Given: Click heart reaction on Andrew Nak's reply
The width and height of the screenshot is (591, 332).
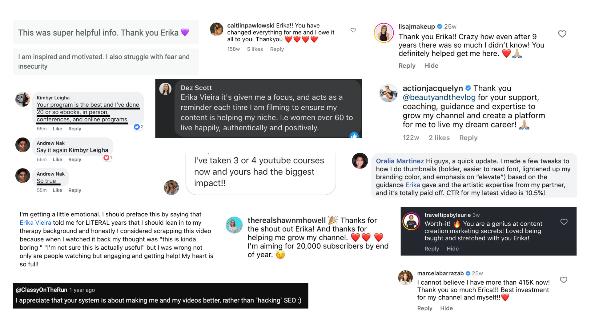Looking at the screenshot, I should pos(107,158).
